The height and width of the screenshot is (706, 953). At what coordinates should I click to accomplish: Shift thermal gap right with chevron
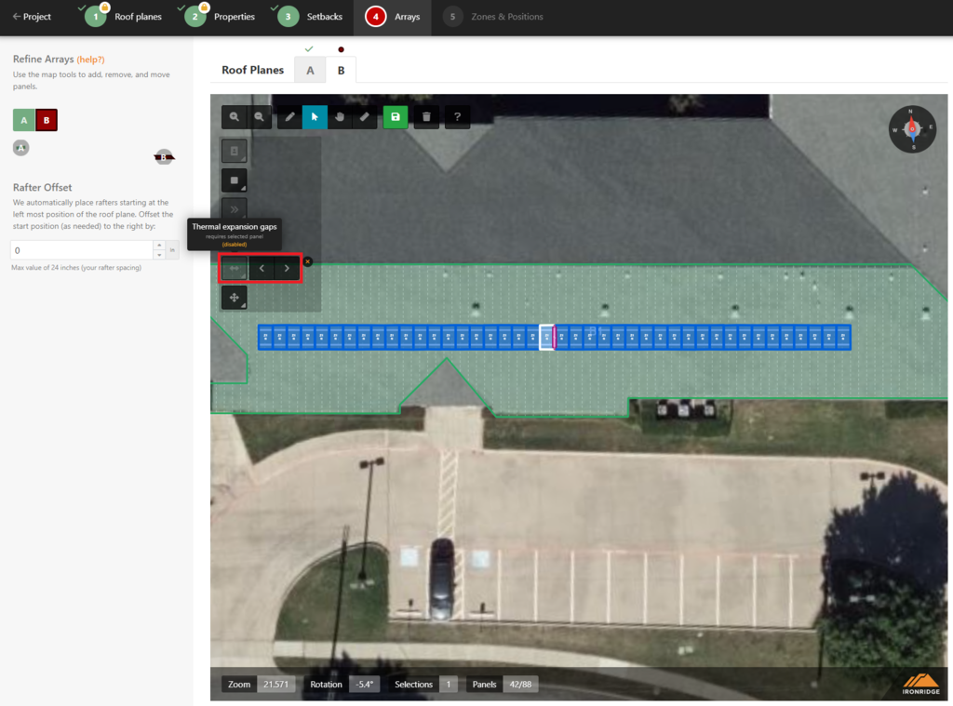[x=287, y=269]
